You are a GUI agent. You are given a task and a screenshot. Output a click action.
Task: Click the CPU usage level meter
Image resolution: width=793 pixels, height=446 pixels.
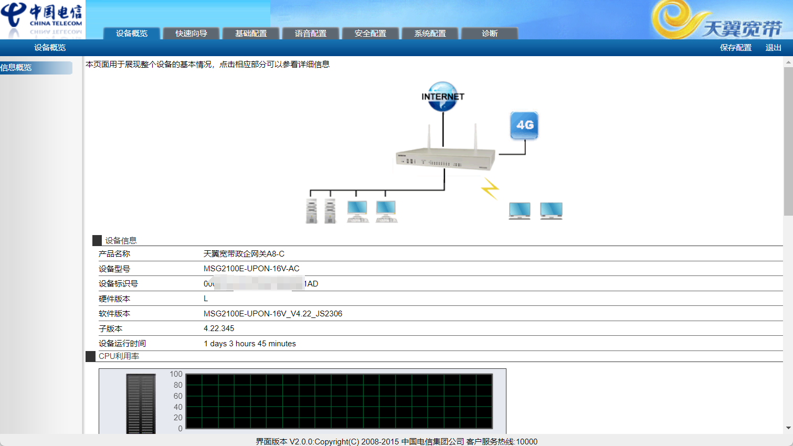141,403
